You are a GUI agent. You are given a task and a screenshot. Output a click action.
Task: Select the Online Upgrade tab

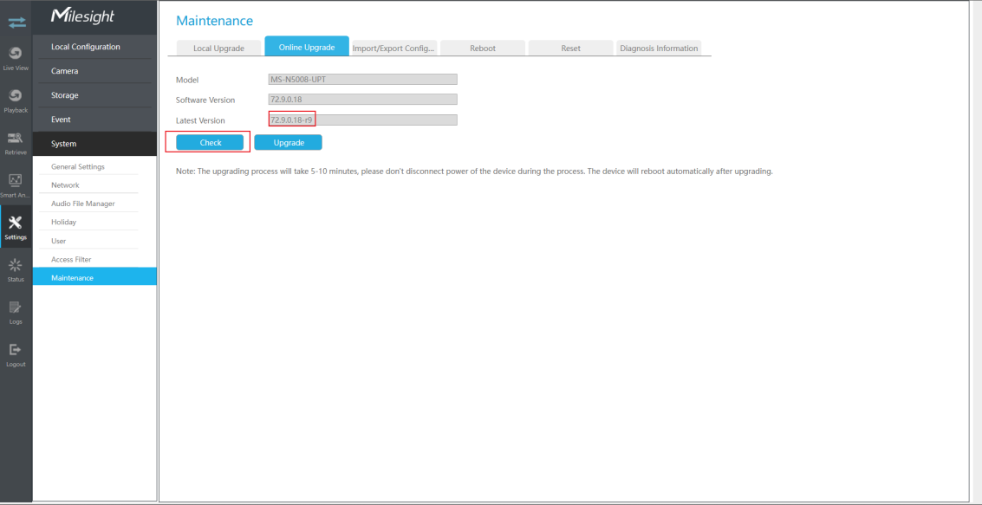click(x=307, y=47)
